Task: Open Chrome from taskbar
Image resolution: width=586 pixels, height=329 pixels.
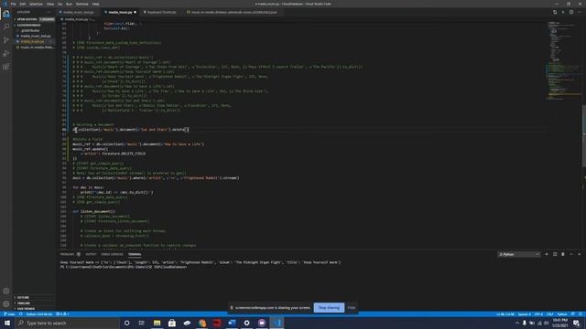Action: [x=202, y=323]
